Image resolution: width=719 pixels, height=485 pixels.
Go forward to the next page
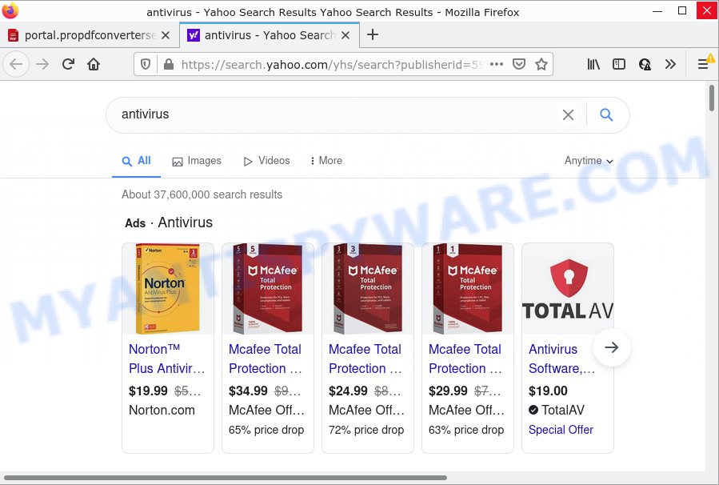tap(42, 64)
